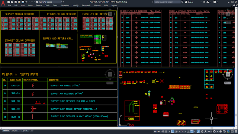Open the File menu

(x=9, y=6)
